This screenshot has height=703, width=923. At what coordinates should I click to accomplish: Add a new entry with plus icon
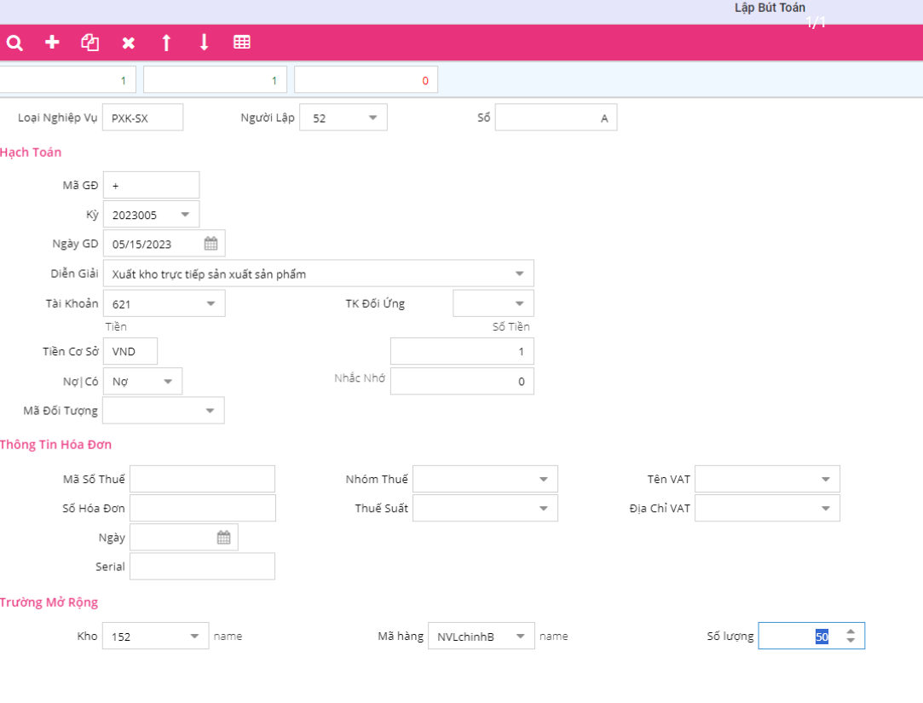pos(52,43)
